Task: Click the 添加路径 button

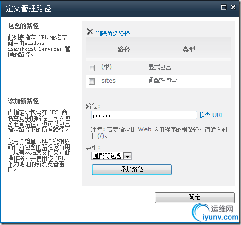Action: pyautogui.click(x=132, y=170)
